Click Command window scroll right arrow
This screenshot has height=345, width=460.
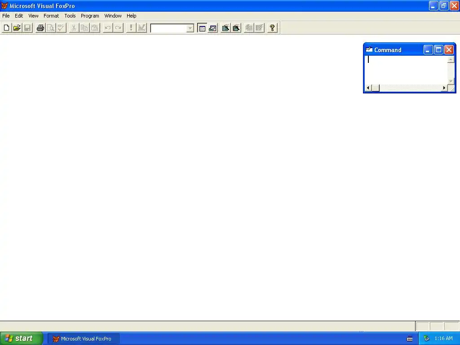tap(444, 88)
